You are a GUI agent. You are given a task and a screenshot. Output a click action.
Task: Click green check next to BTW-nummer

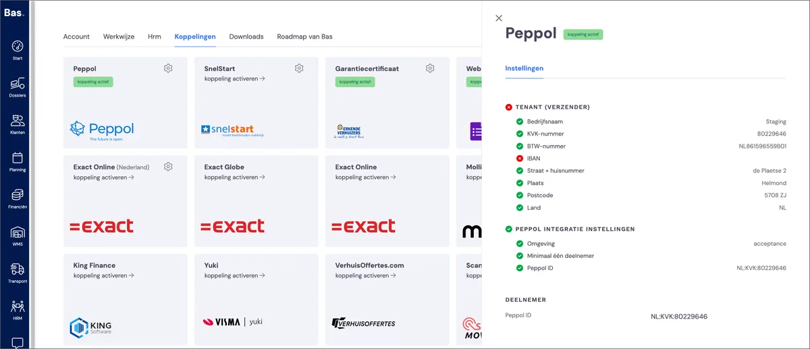tap(520, 146)
